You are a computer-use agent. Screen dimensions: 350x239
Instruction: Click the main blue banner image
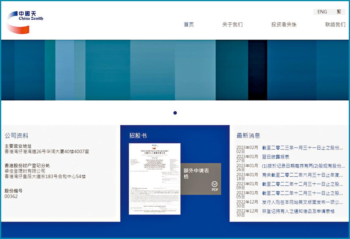coord(175,70)
